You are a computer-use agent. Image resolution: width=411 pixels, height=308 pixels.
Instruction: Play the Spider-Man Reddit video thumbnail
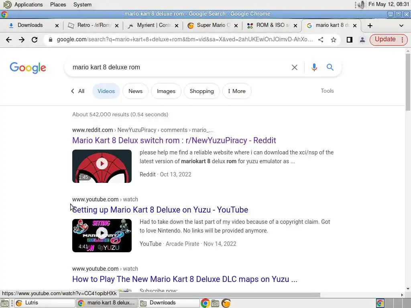tap(102, 166)
